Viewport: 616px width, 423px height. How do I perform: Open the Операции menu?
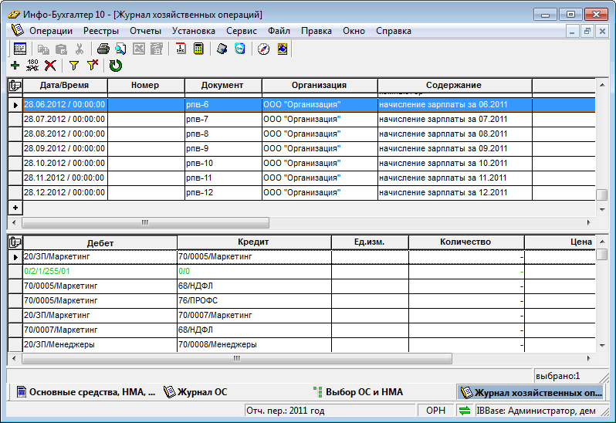point(51,31)
